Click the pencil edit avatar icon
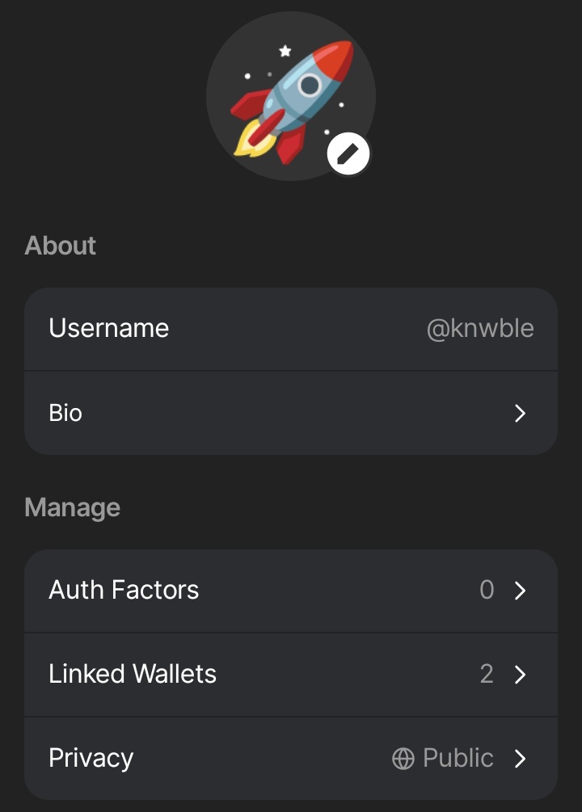 point(348,154)
